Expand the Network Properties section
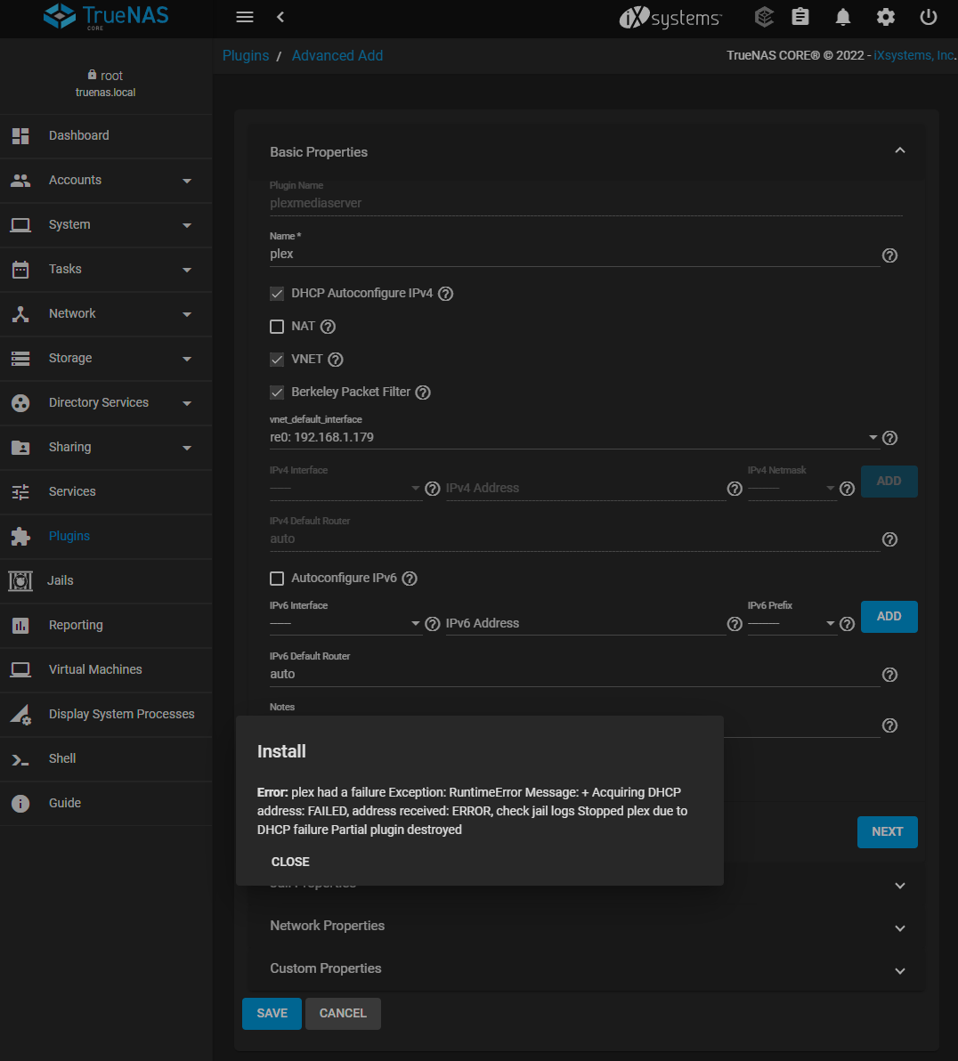Viewport: 958px width, 1061px height. (x=900, y=928)
